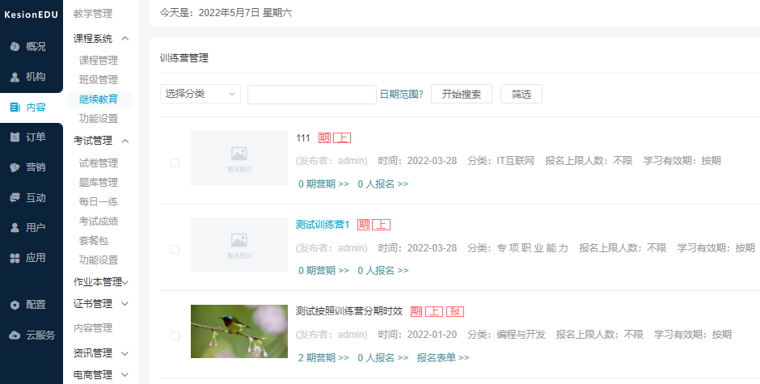Viewport: 760px width, 384px height.
Task: Open 试卷管理 in the sidebar menu
Action: pyautogui.click(x=99, y=163)
